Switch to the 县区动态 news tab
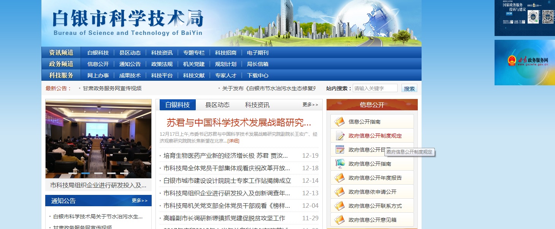This screenshot has height=229, width=555. [x=217, y=105]
